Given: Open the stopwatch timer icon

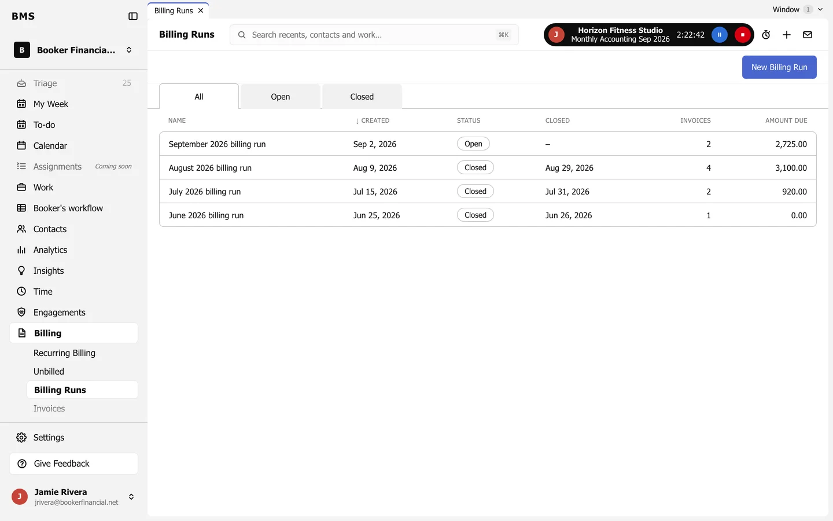Looking at the screenshot, I should 766,35.
